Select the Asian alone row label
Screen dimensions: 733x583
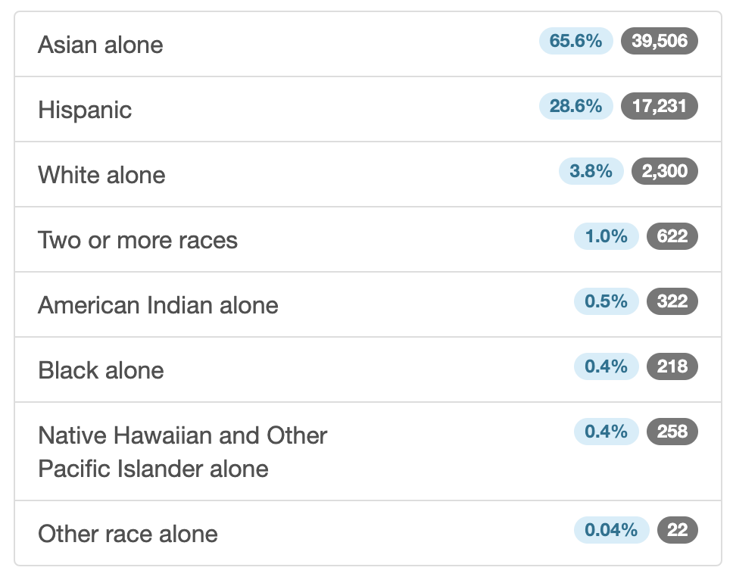coord(101,45)
